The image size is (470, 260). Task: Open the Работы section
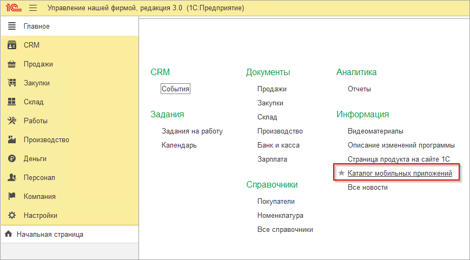pyautogui.click(x=70, y=121)
